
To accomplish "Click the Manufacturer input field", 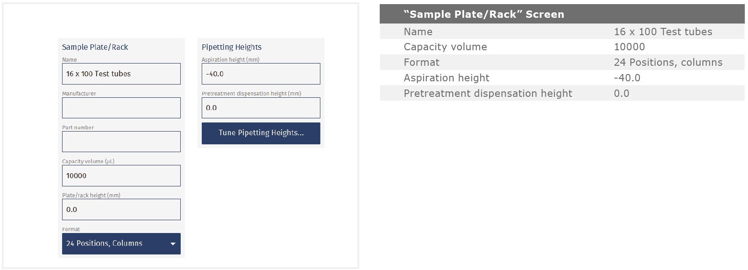I will click(x=121, y=108).
